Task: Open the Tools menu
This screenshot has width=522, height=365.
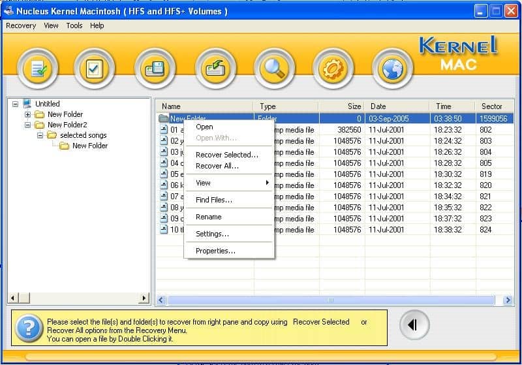Action: 74,25
